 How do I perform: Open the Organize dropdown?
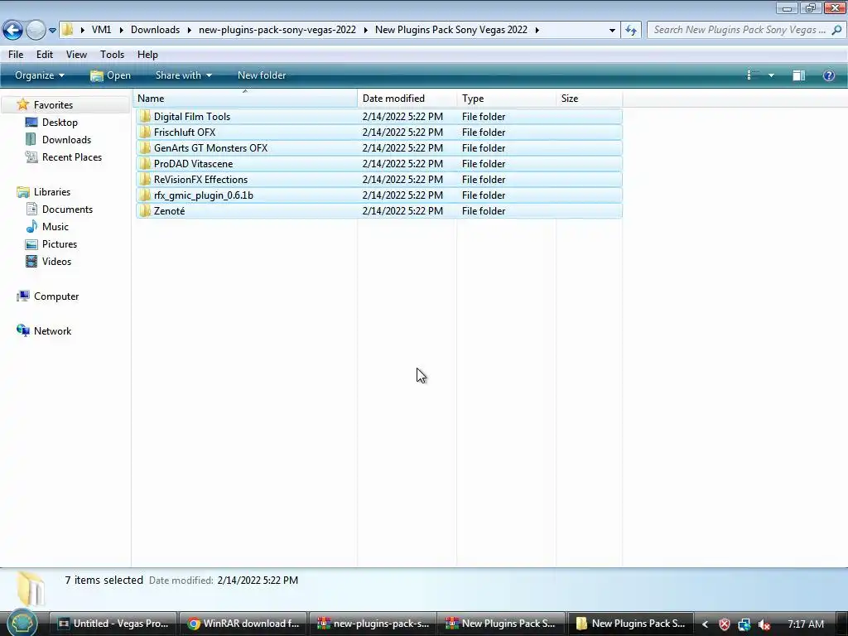click(x=40, y=75)
